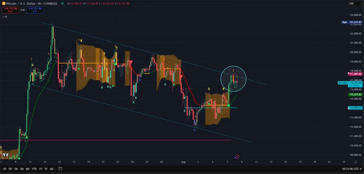Viewport: 364px width, 174px height.
Task: Click the green market status dot
Action: tap(63, 3)
